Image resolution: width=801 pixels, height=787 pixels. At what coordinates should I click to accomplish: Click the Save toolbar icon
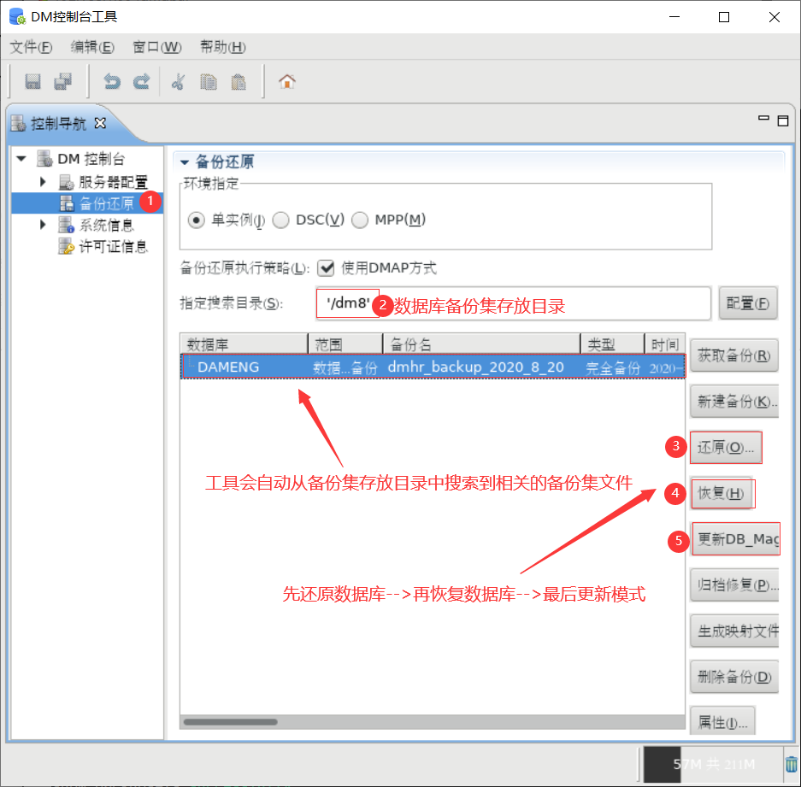pos(32,82)
